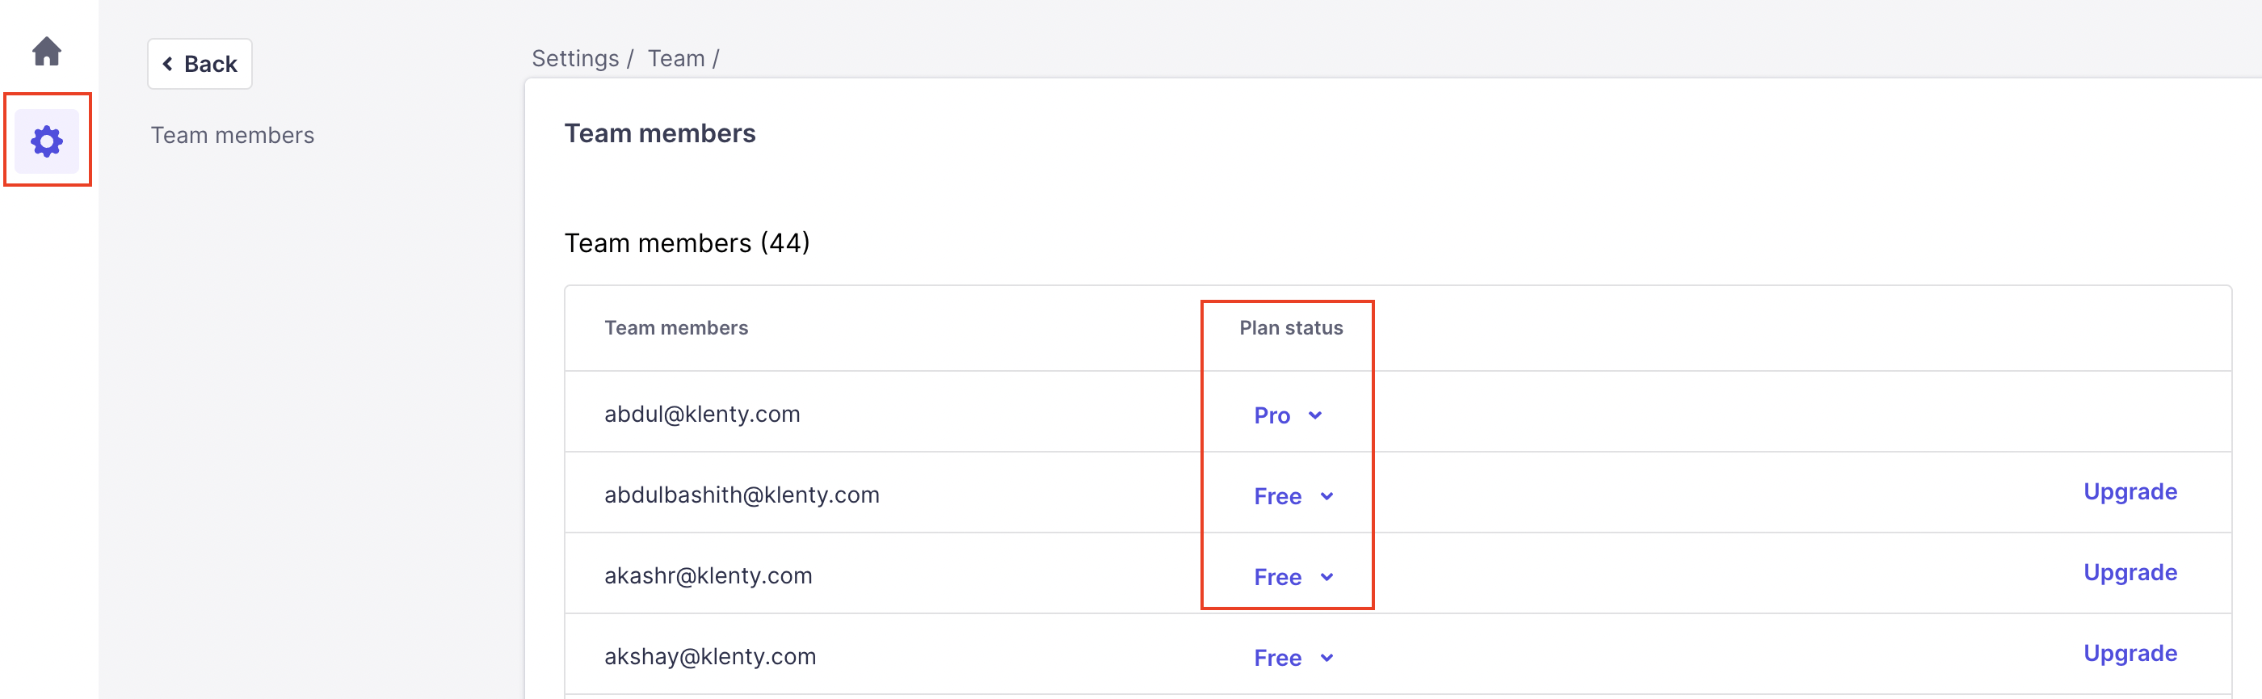Open the Settings breadcrumb link
2262x699 pixels.
click(575, 59)
